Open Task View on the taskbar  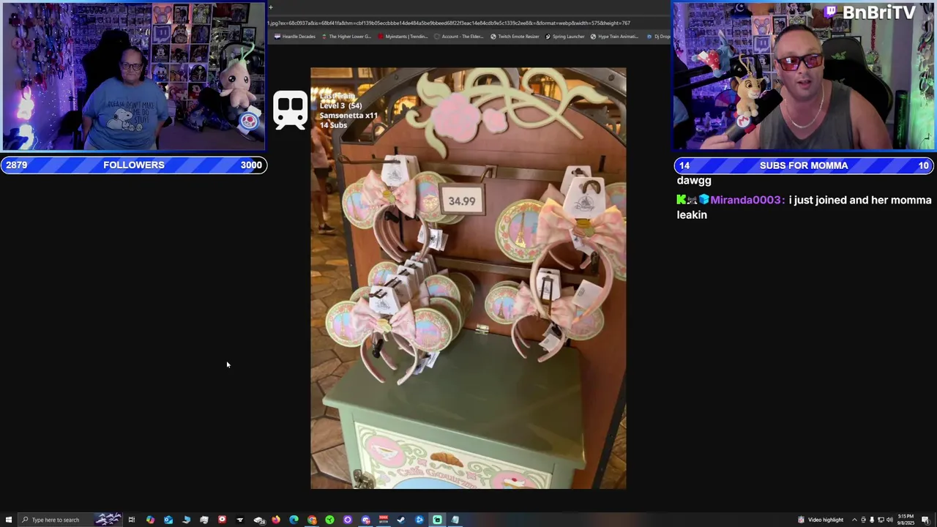click(x=132, y=520)
